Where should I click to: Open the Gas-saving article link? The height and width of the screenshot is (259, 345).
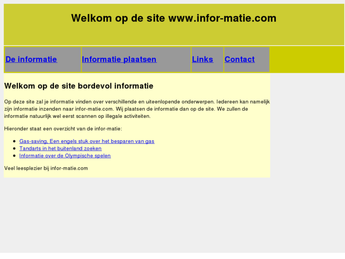87,141
